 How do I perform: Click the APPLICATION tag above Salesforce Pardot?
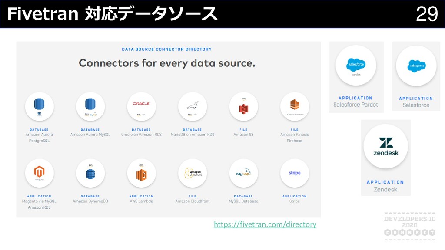click(x=355, y=98)
